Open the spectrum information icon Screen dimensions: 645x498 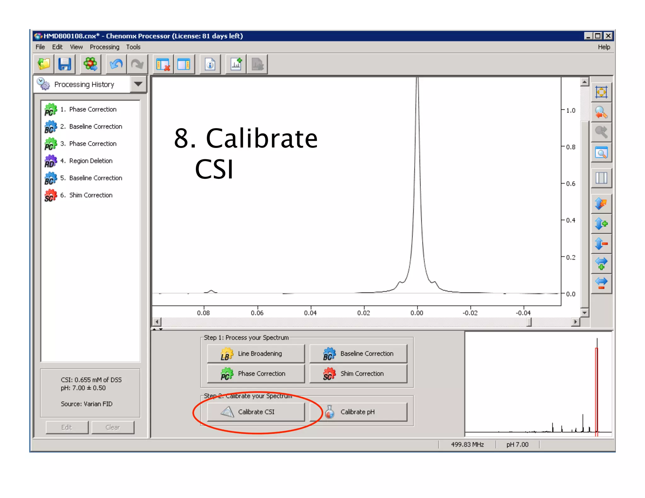[x=210, y=65]
